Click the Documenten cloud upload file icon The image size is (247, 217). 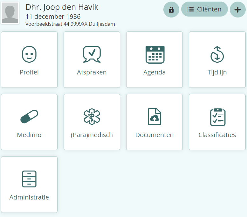[x=154, y=116]
